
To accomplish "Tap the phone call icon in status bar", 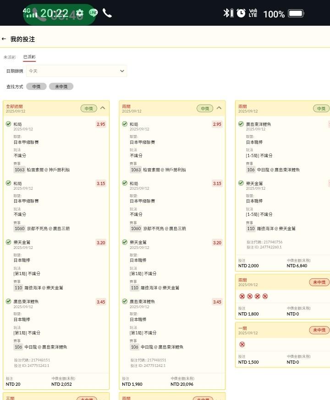I will [107, 13].
